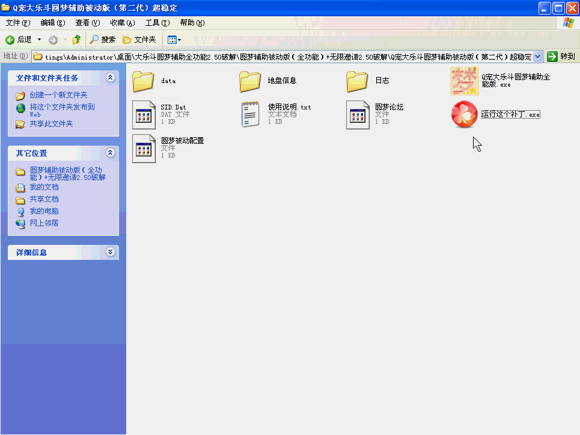Open 我的电脑 link in sidebar
This screenshot has width=580, height=435.
(44, 211)
